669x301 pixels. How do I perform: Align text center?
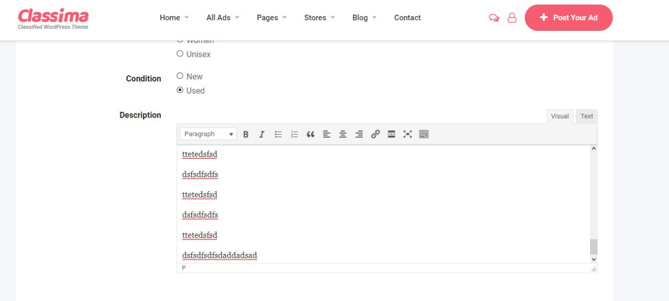[x=343, y=134]
